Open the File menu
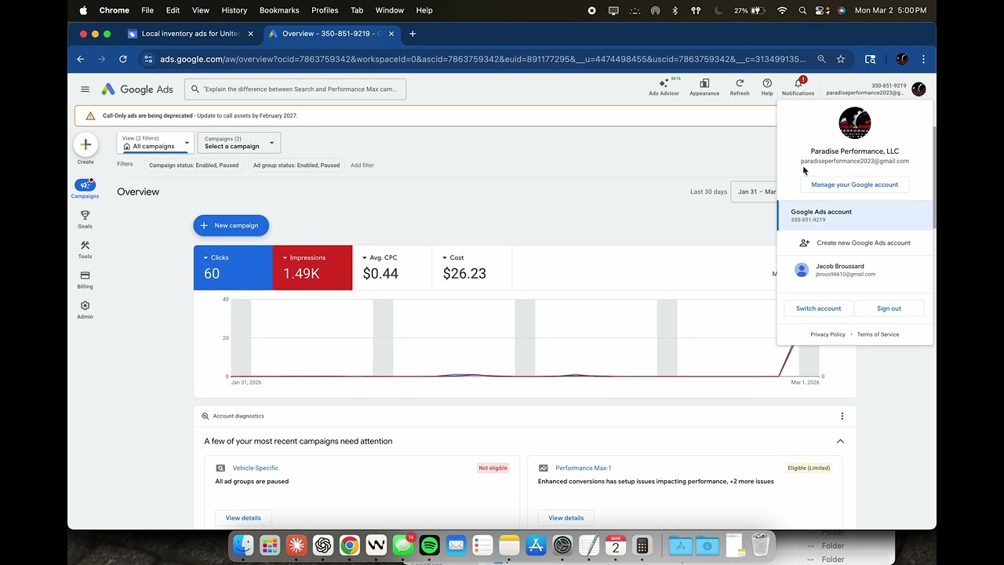 147,10
